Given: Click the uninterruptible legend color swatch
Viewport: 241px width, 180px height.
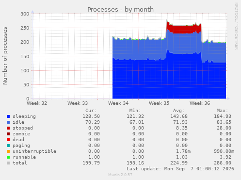Looking at the screenshot, I should (8, 151).
